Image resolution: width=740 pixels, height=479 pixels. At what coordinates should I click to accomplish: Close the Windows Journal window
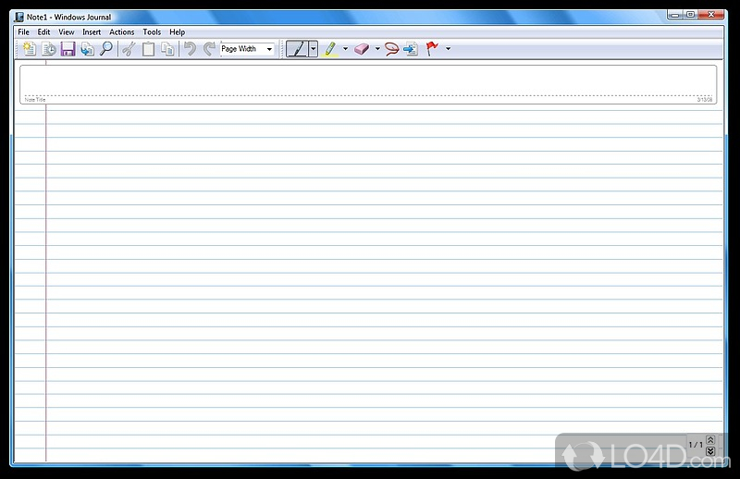coord(710,15)
